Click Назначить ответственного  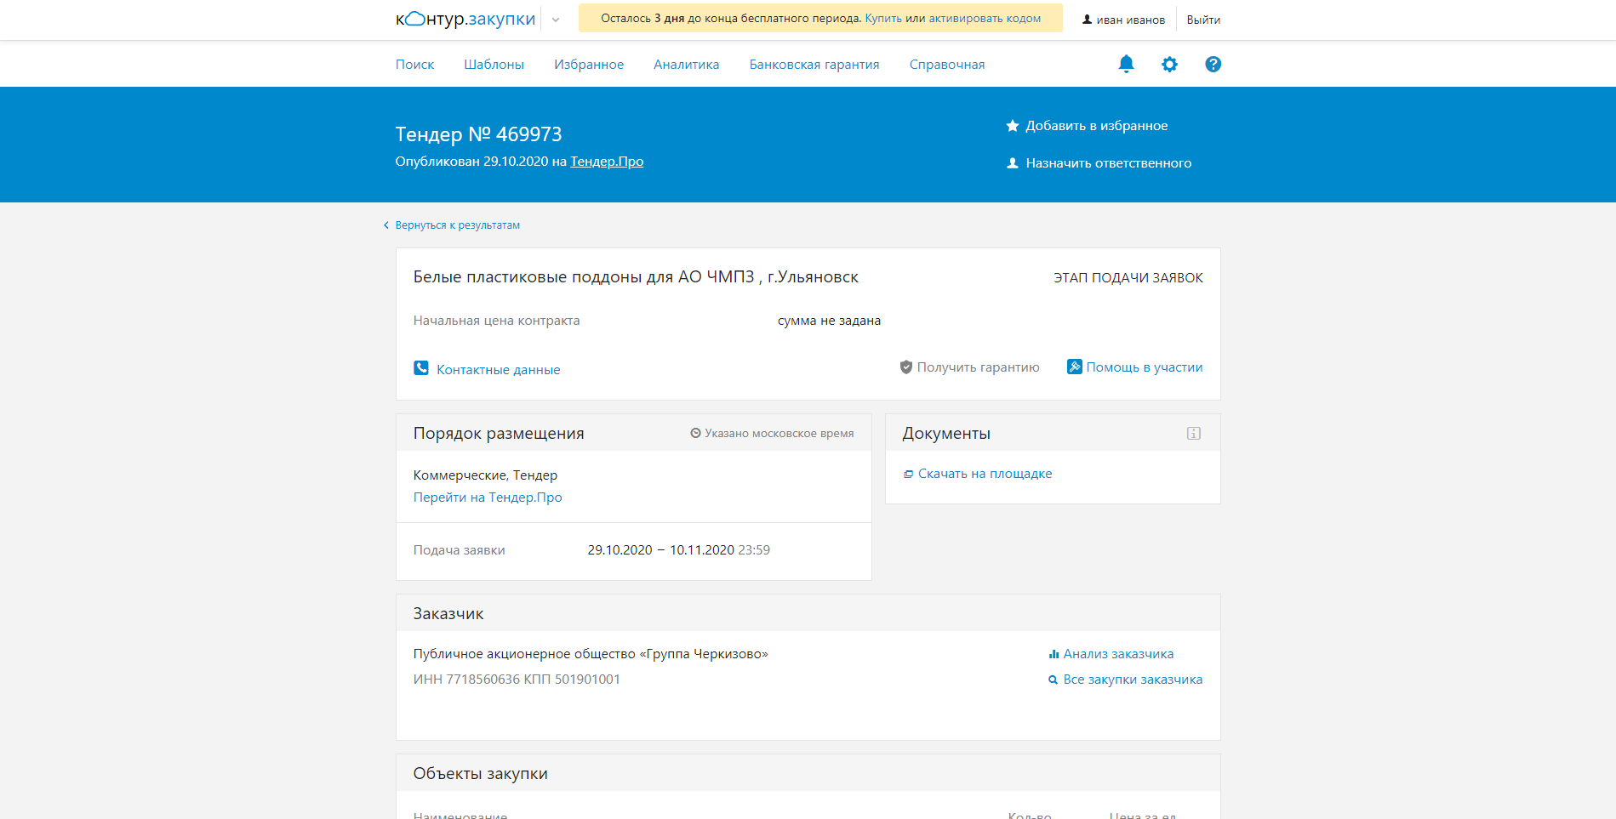tap(1108, 163)
